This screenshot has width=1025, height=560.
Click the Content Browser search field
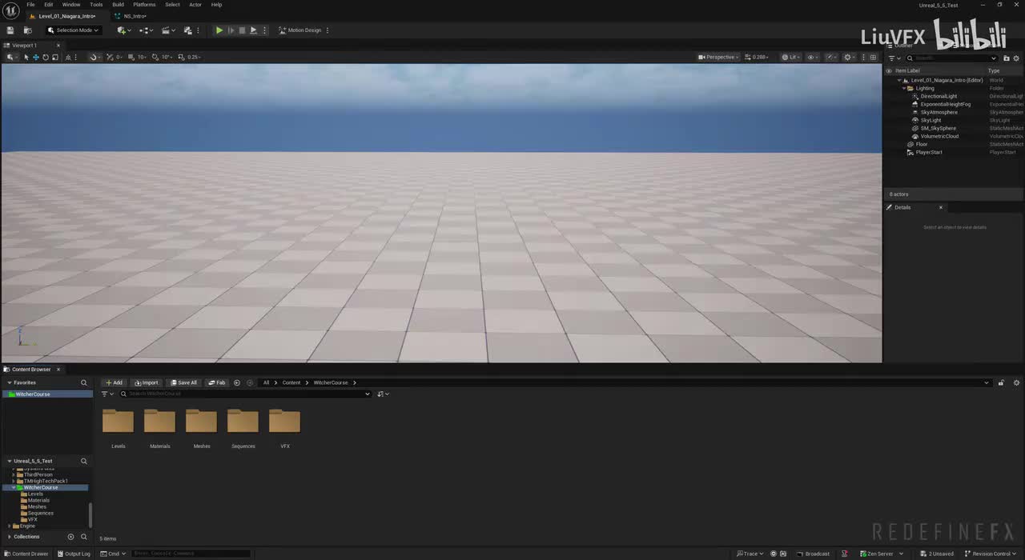(244, 394)
